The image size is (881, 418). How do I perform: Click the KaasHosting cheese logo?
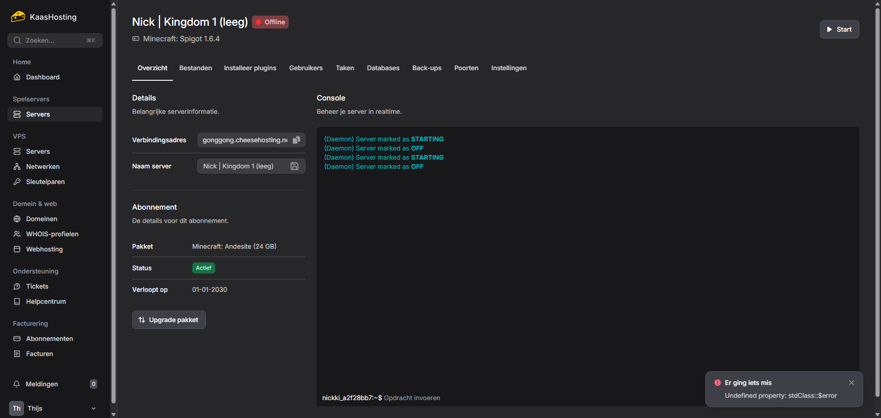point(18,17)
